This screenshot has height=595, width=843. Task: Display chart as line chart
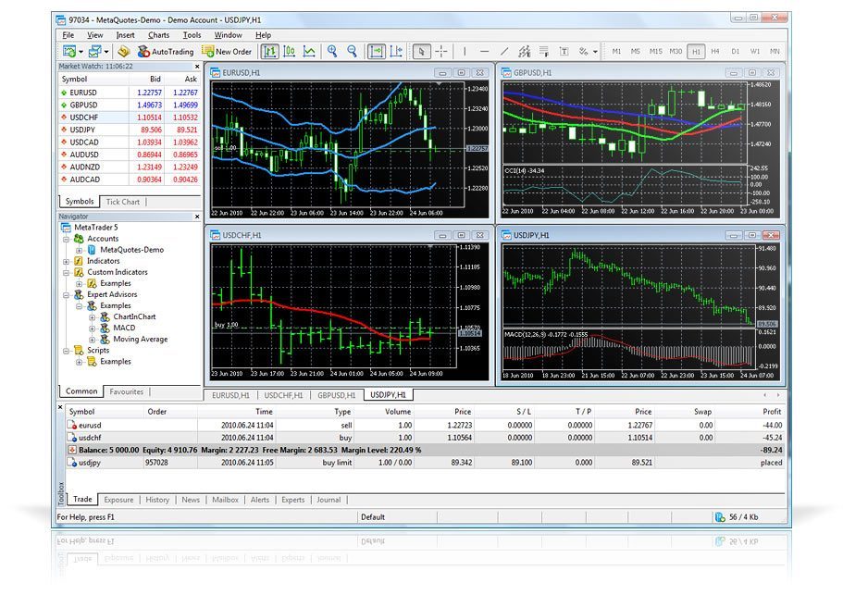pyautogui.click(x=307, y=52)
